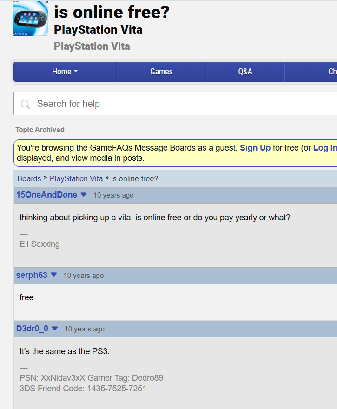Expand dropdown arrow next to serph63

tap(54, 275)
